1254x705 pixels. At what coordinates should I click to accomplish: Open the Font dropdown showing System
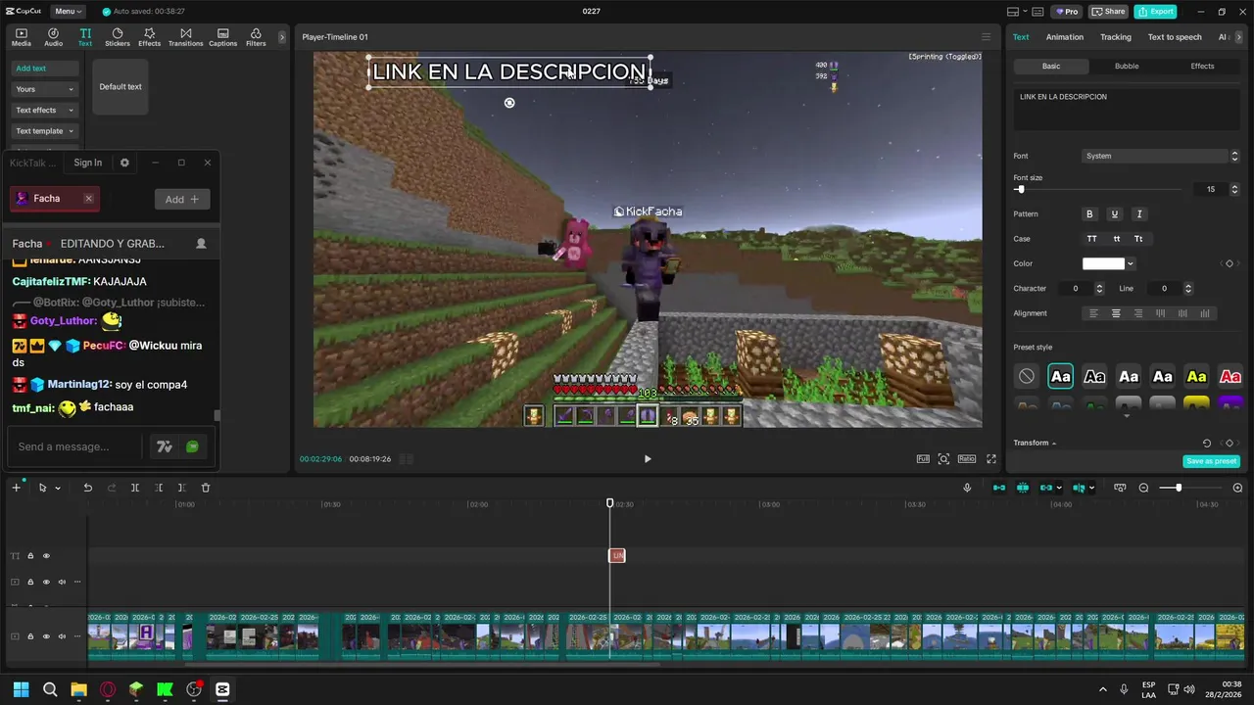pyautogui.click(x=1162, y=156)
